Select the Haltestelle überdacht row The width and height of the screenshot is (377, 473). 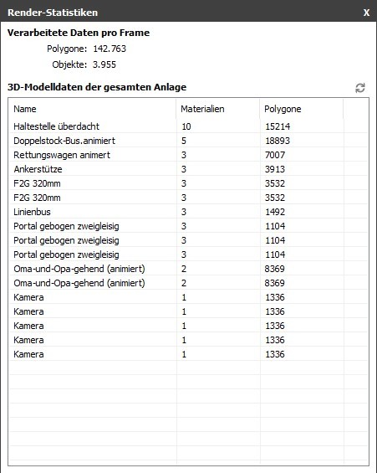(x=189, y=126)
